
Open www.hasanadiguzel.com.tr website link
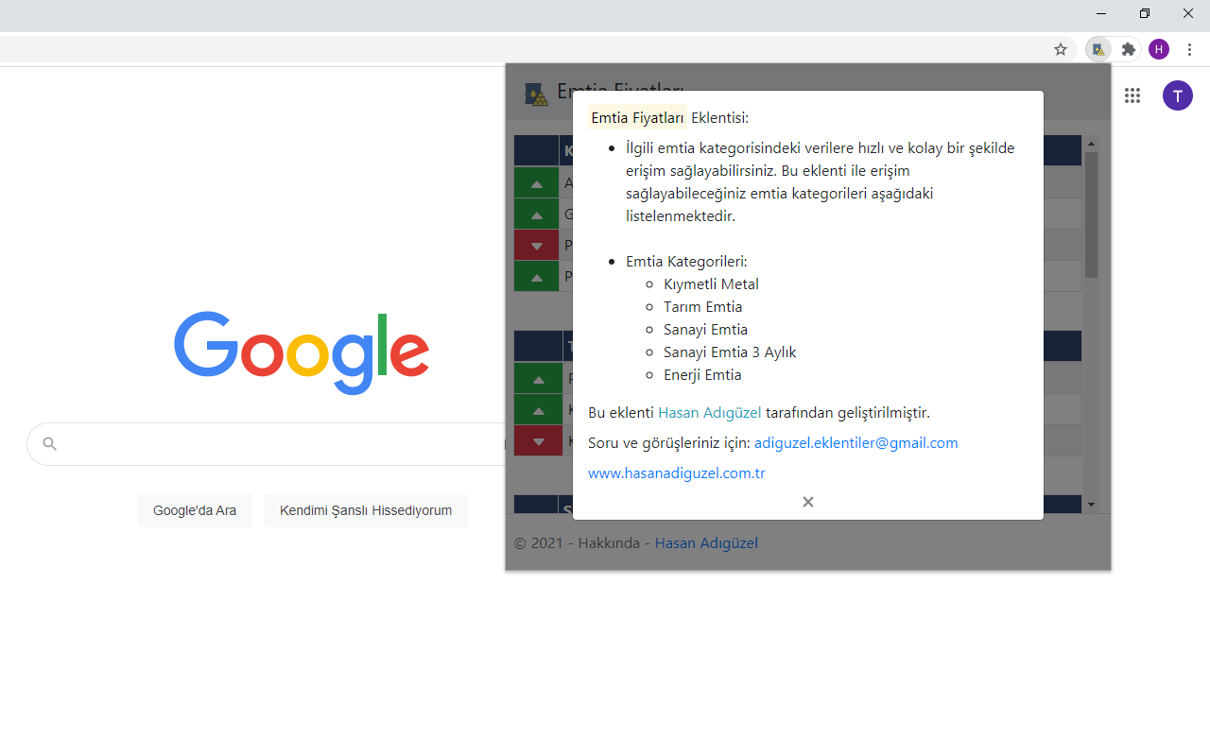coord(677,473)
